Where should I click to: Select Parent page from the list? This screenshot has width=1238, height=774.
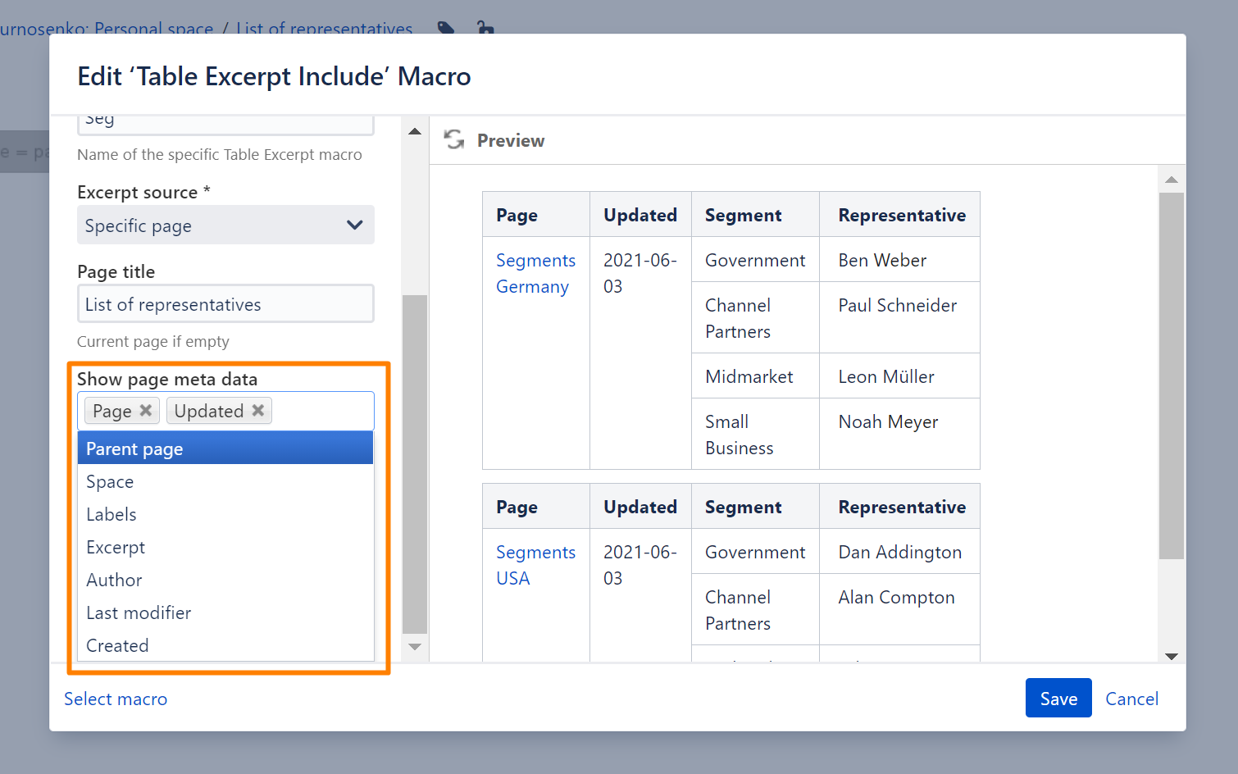225,448
